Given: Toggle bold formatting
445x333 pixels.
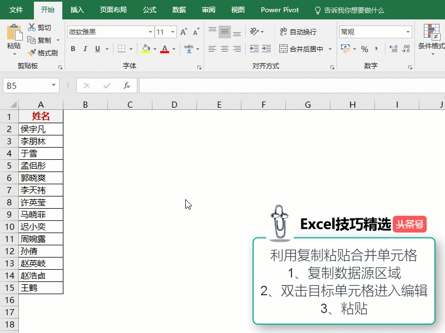Looking at the screenshot, I should (73, 49).
